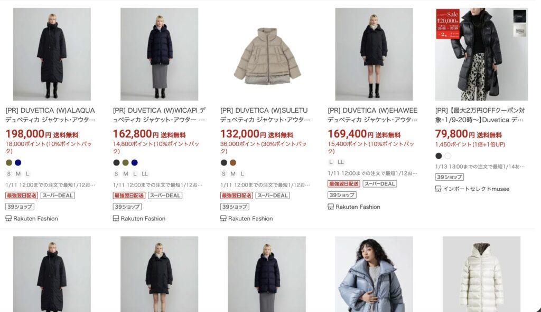Open the light blue puffer jacket thumbnail
Screen dimensions: 541x312
point(374,274)
